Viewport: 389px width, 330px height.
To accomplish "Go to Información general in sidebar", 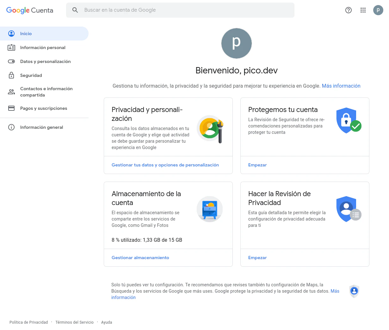I will [41, 127].
